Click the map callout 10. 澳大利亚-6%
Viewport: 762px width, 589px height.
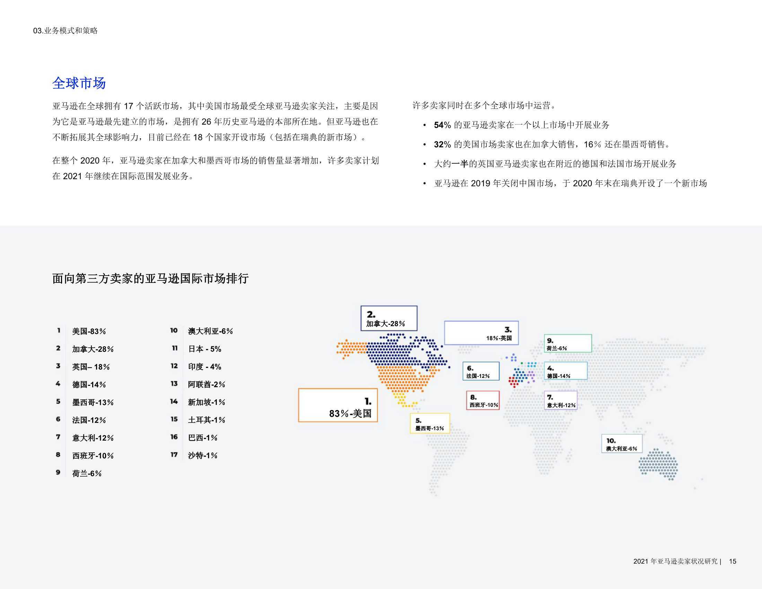[x=622, y=443]
